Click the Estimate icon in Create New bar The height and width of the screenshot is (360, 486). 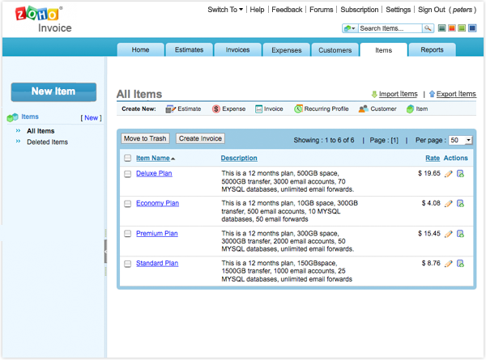pyautogui.click(x=170, y=109)
